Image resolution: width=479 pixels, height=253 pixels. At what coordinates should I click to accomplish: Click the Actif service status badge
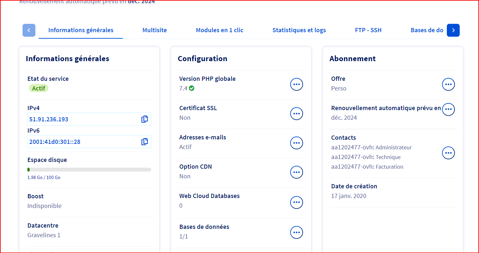(x=39, y=88)
